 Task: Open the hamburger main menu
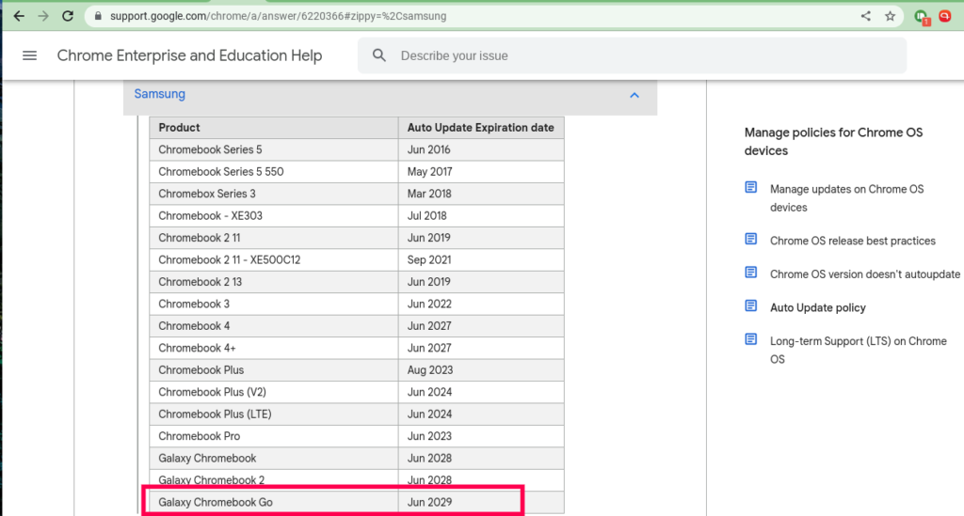[x=29, y=55]
